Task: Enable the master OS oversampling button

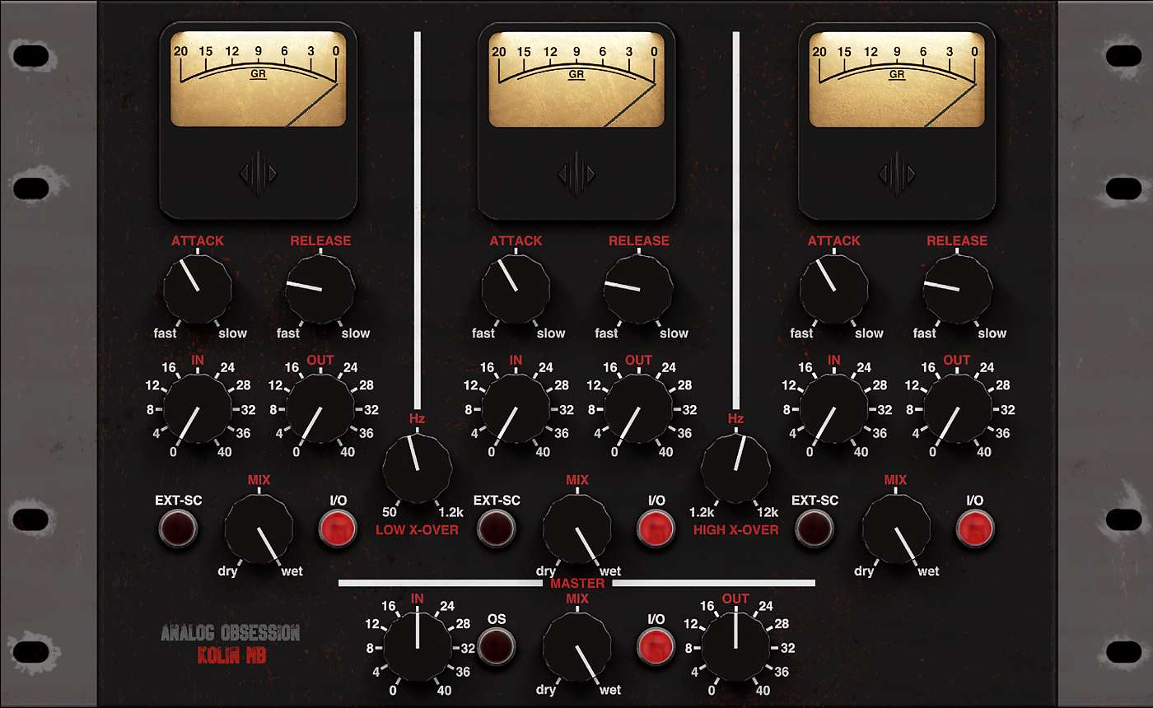Action: pyautogui.click(x=497, y=646)
